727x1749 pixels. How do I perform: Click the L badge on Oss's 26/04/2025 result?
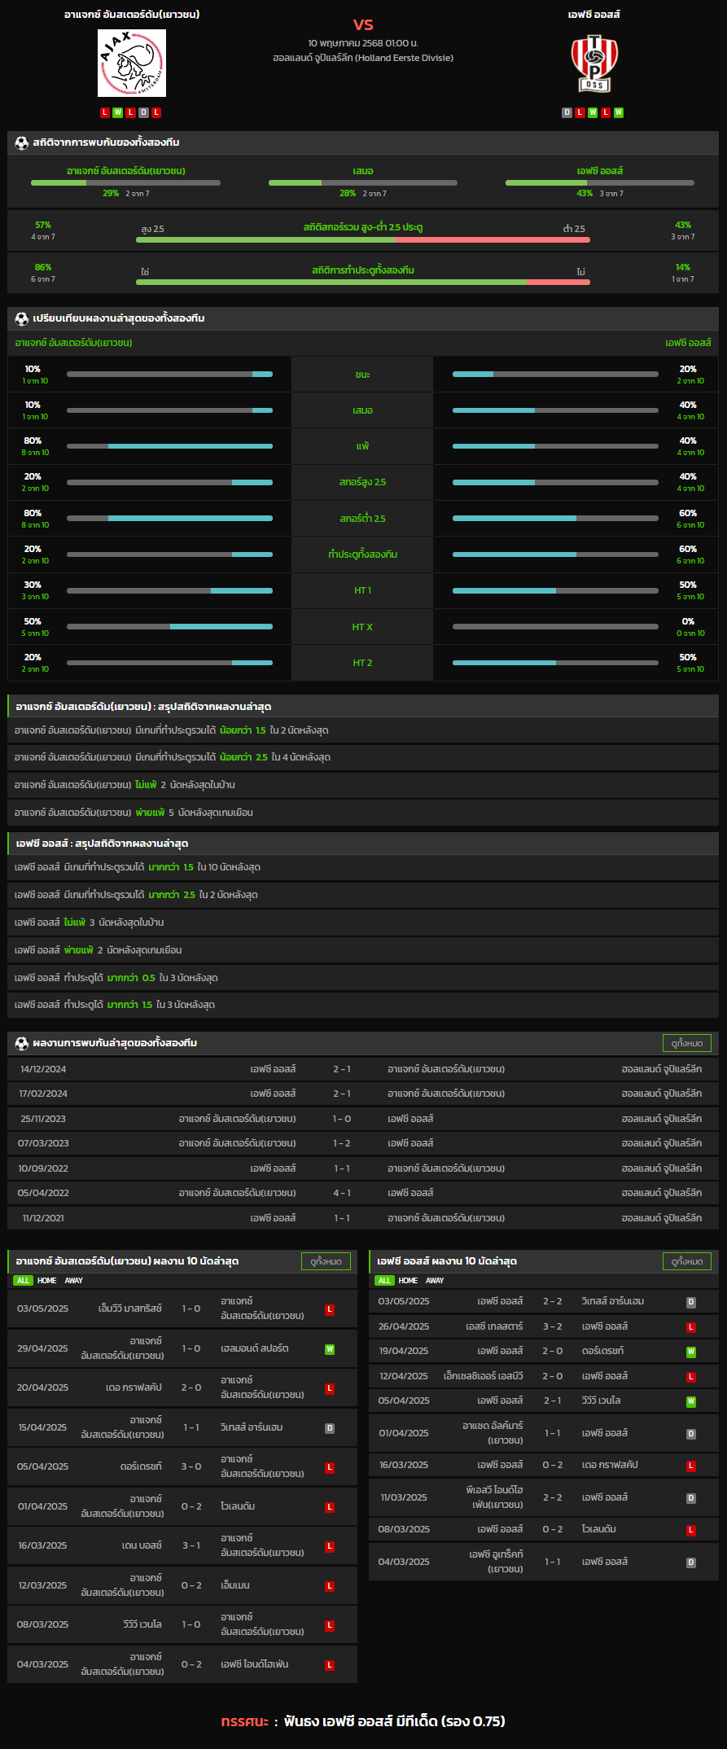[x=691, y=1327]
